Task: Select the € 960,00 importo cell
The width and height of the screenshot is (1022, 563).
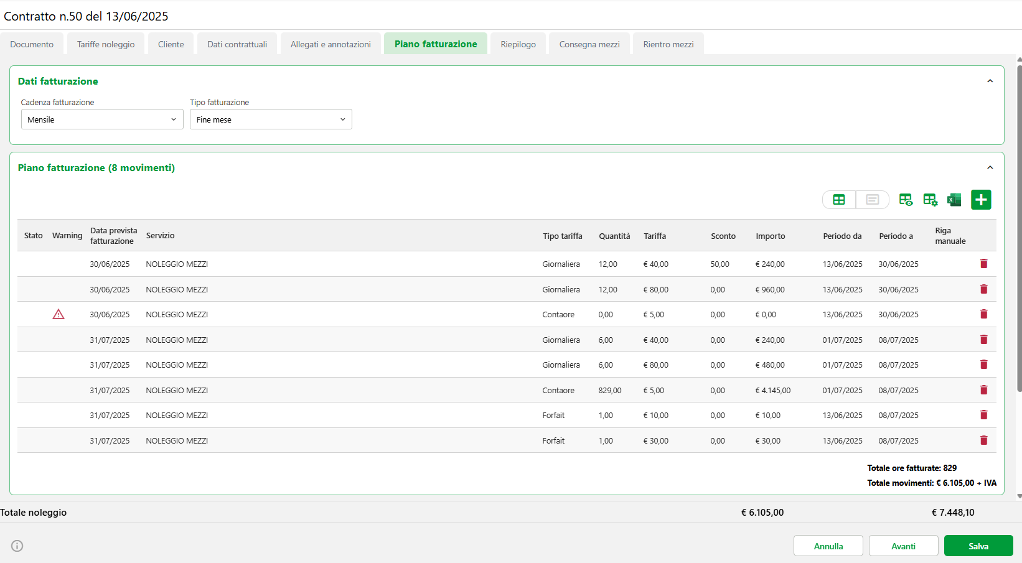Action: coord(770,290)
